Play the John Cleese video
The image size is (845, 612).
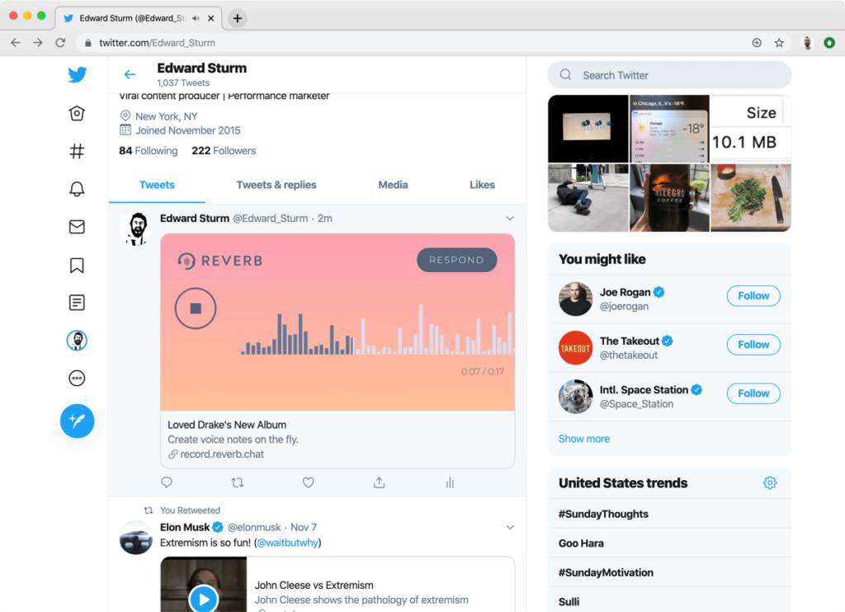tap(204, 599)
